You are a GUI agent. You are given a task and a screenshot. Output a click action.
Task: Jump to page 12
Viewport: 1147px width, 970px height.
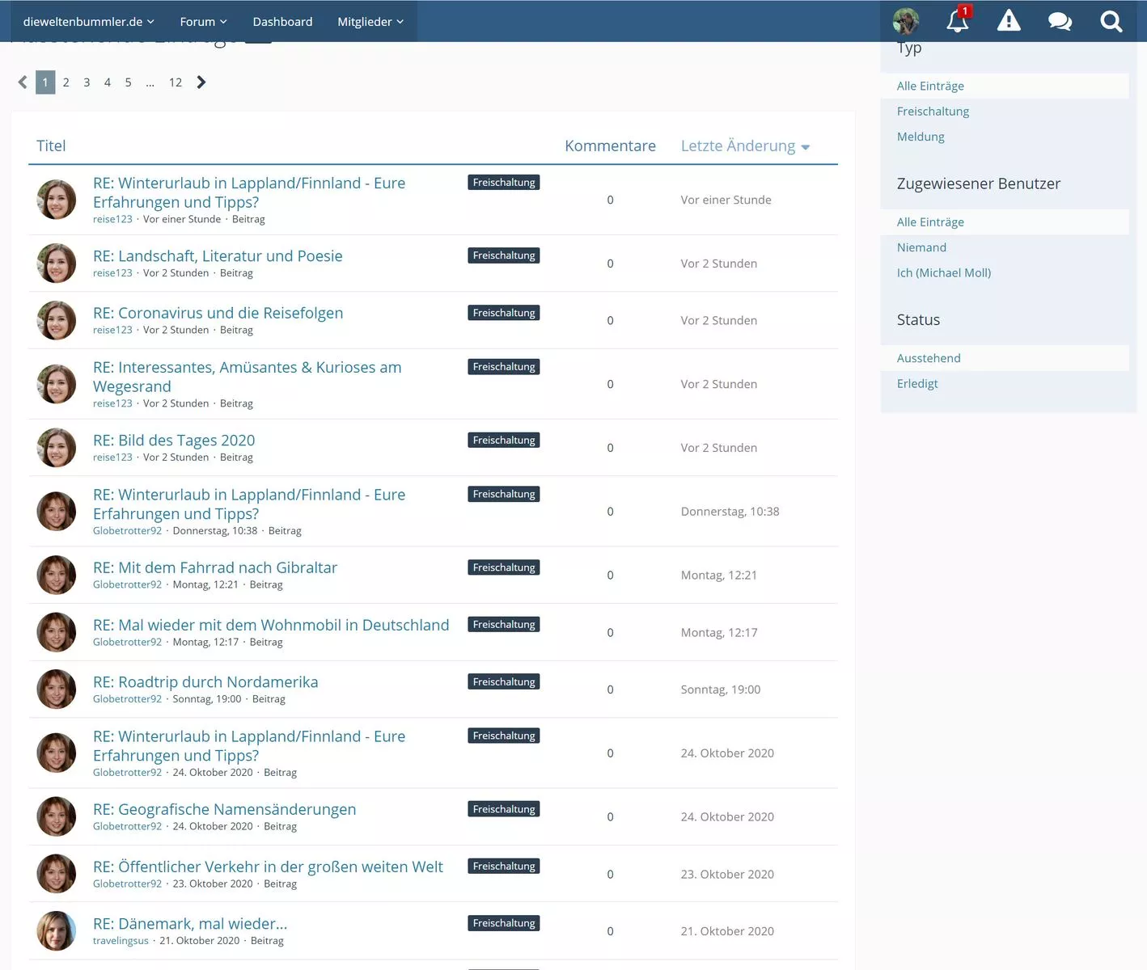tap(176, 82)
